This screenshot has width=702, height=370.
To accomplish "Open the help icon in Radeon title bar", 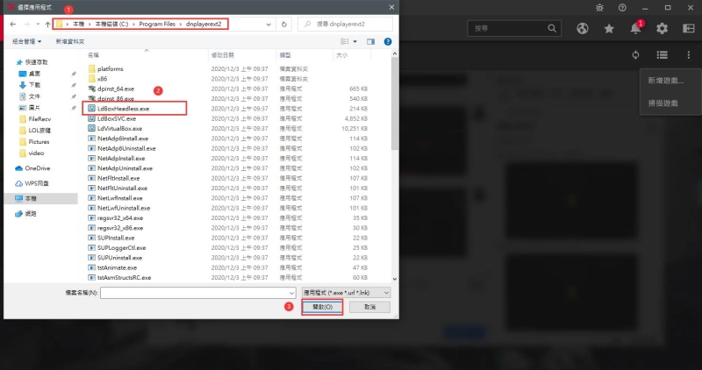I will click(622, 8).
